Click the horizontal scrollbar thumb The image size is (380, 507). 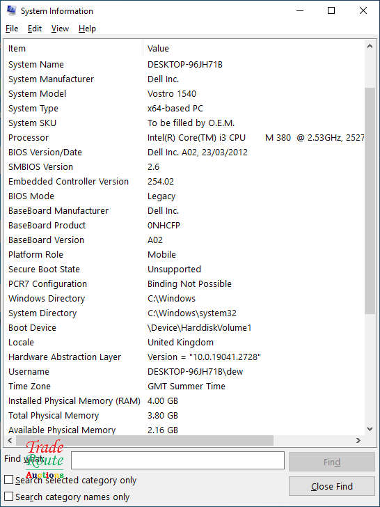pos(145,440)
